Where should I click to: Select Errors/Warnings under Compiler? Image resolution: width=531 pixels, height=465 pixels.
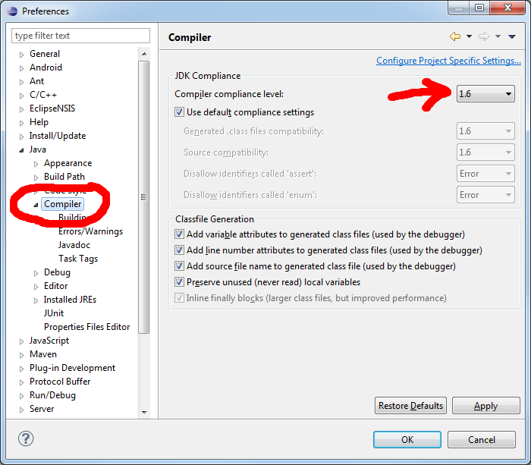coord(90,231)
